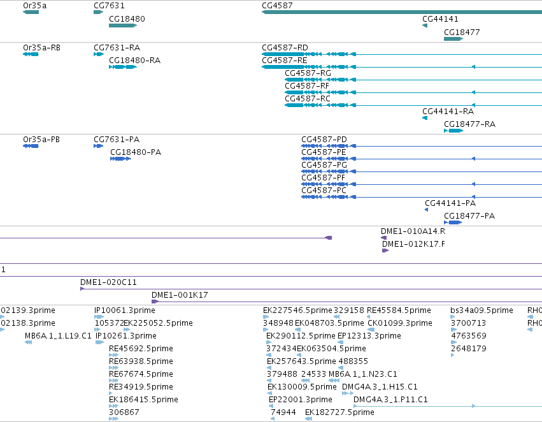
Task: Select the EK186415.5prime EST
Action: coord(113,405)
